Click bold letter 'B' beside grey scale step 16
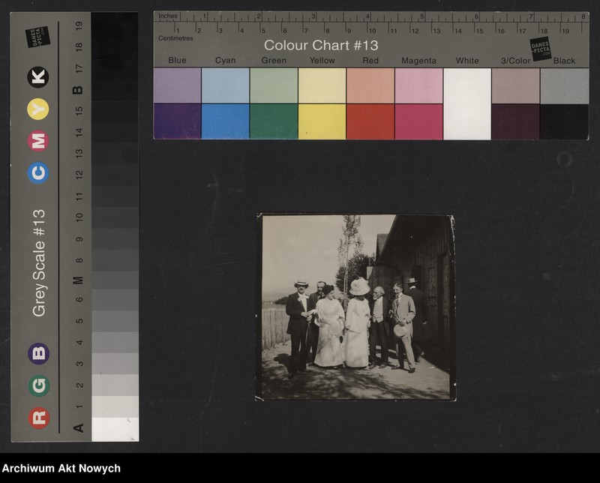This screenshot has height=483, width=600. click(x=78, y=90)
